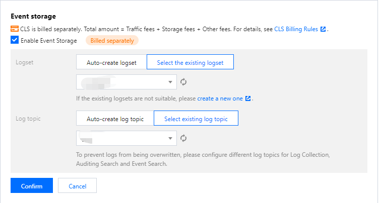The width and height of the screenshot is (379, 203).
Task: Click external-link icon beside CLS Billing Rules
Action: pyautogui.click(x=323, y=29)
